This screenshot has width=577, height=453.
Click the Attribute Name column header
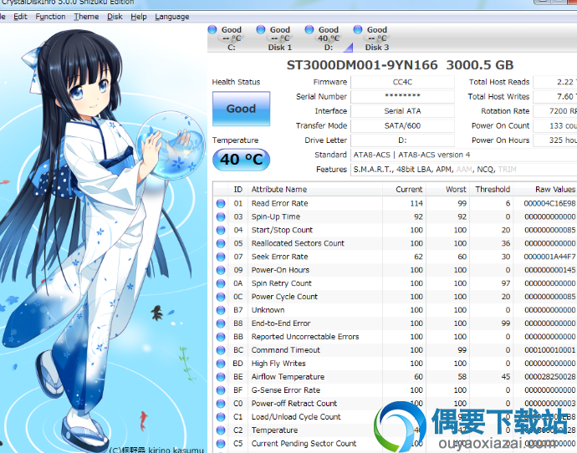tap(315, 190)
